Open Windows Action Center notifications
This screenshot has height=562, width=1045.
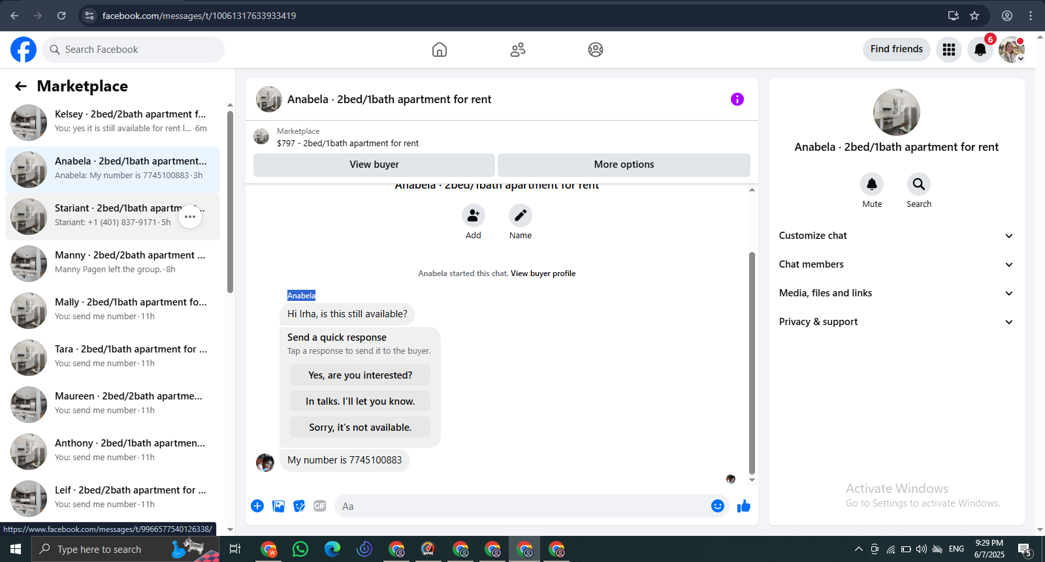[1025, 549]
